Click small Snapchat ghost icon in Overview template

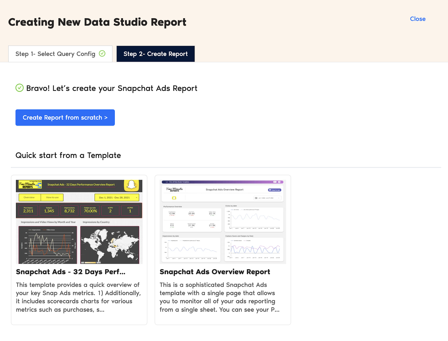[x=174, y=198]
